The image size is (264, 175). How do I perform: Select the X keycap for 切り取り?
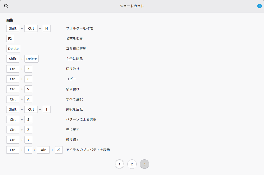(x=28, y=69)
